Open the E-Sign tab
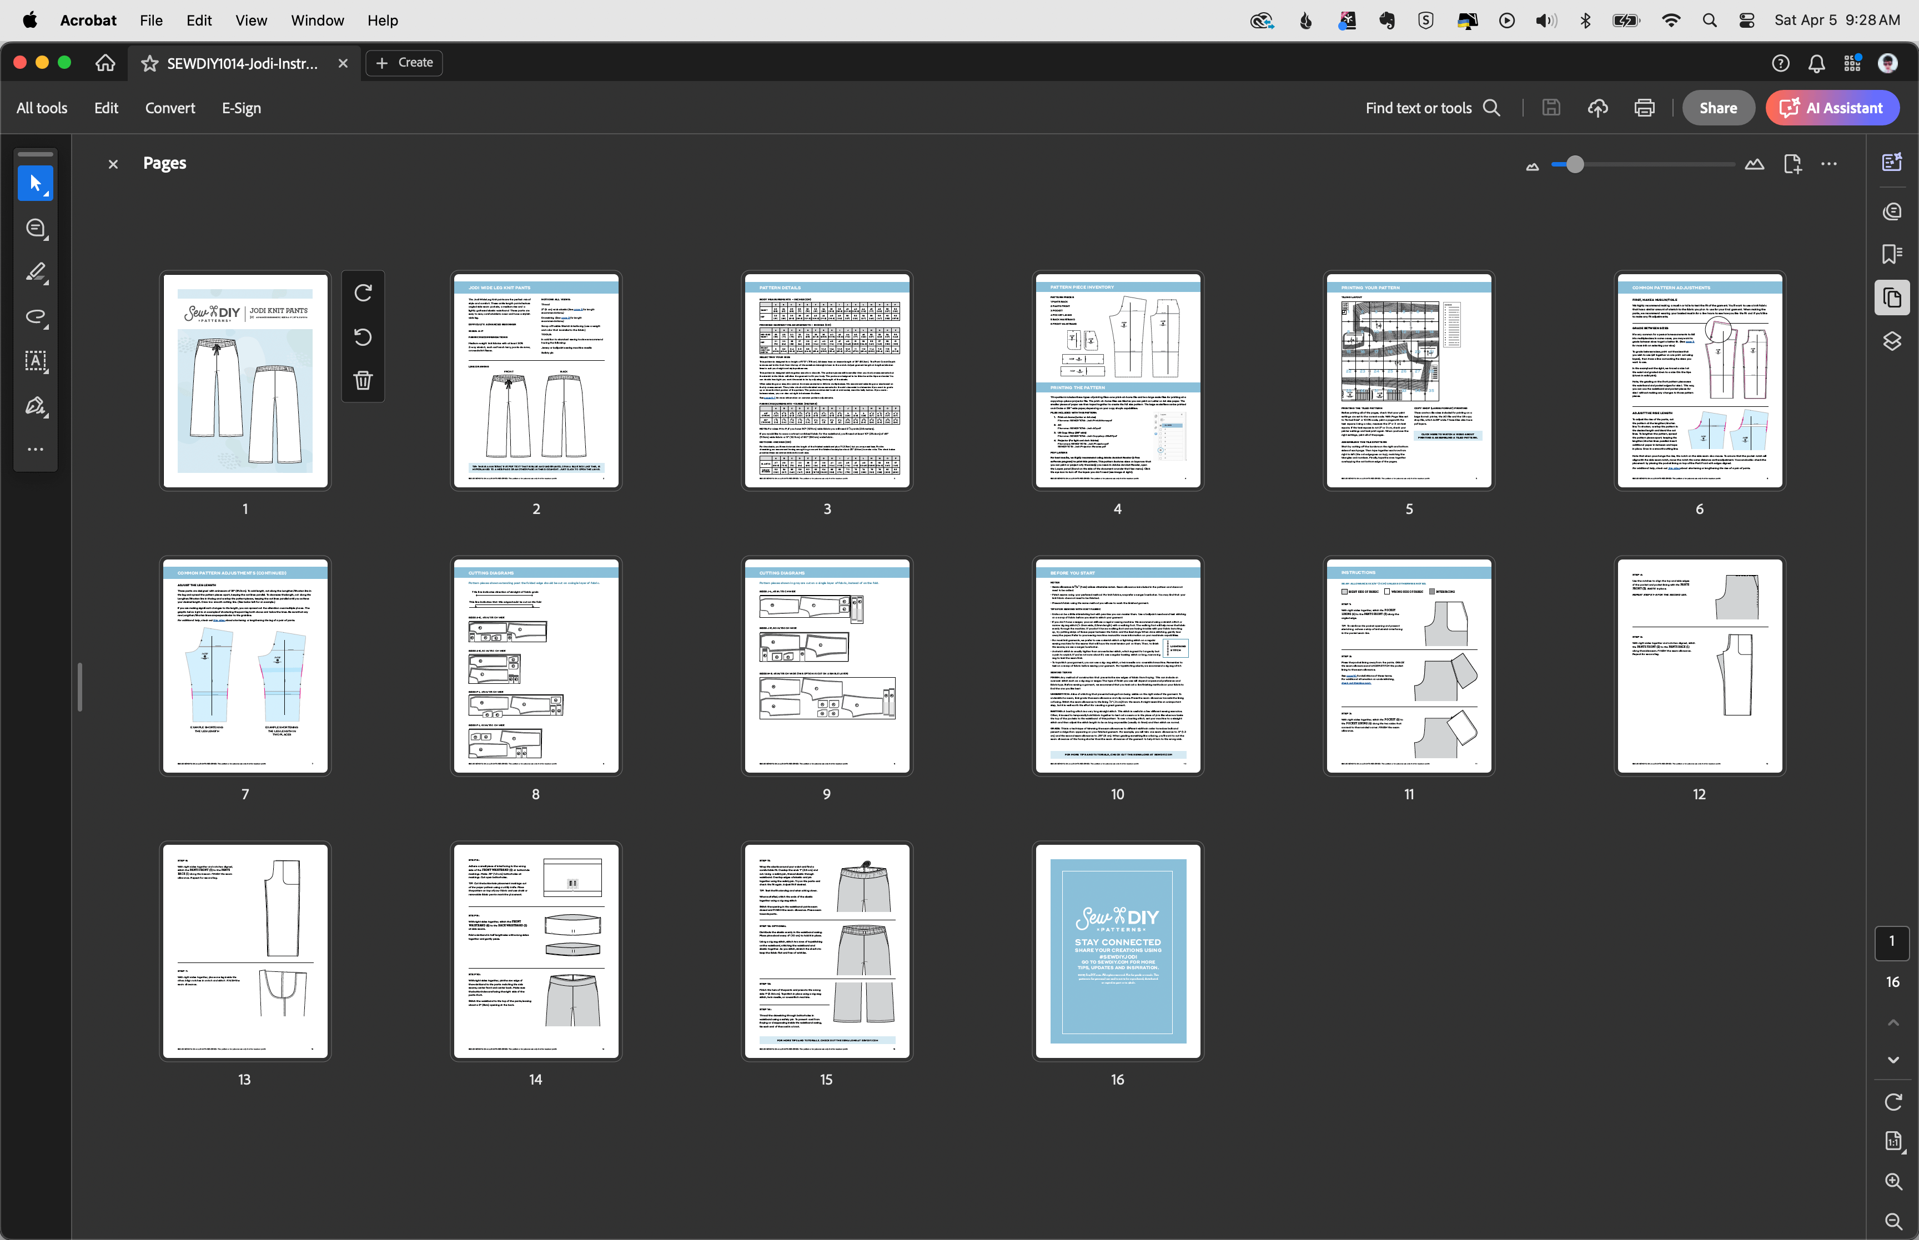The height and width of the screenshot is (1240, 1919). click(x=242, y=108)
